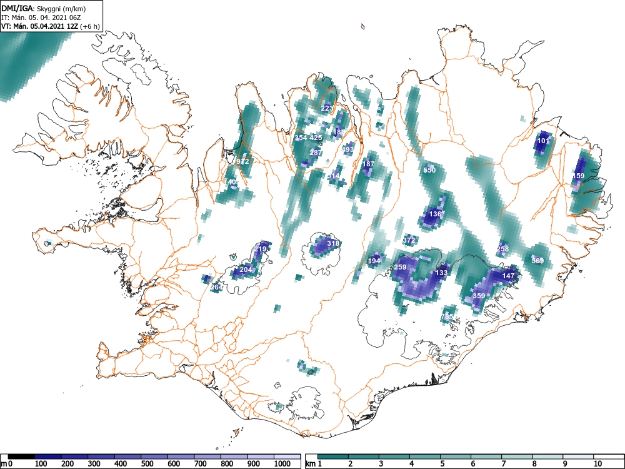This screenshot has height=469, width=625.
Task: Select the value 318 on the glacier
Action: [x=333, y=243]
